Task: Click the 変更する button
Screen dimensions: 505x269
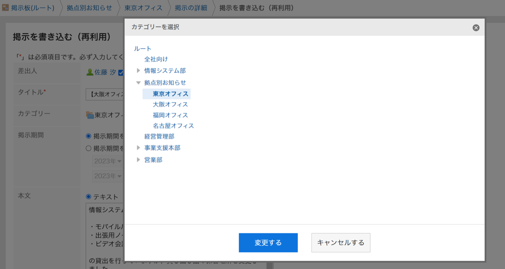Action: pos(268,243)
